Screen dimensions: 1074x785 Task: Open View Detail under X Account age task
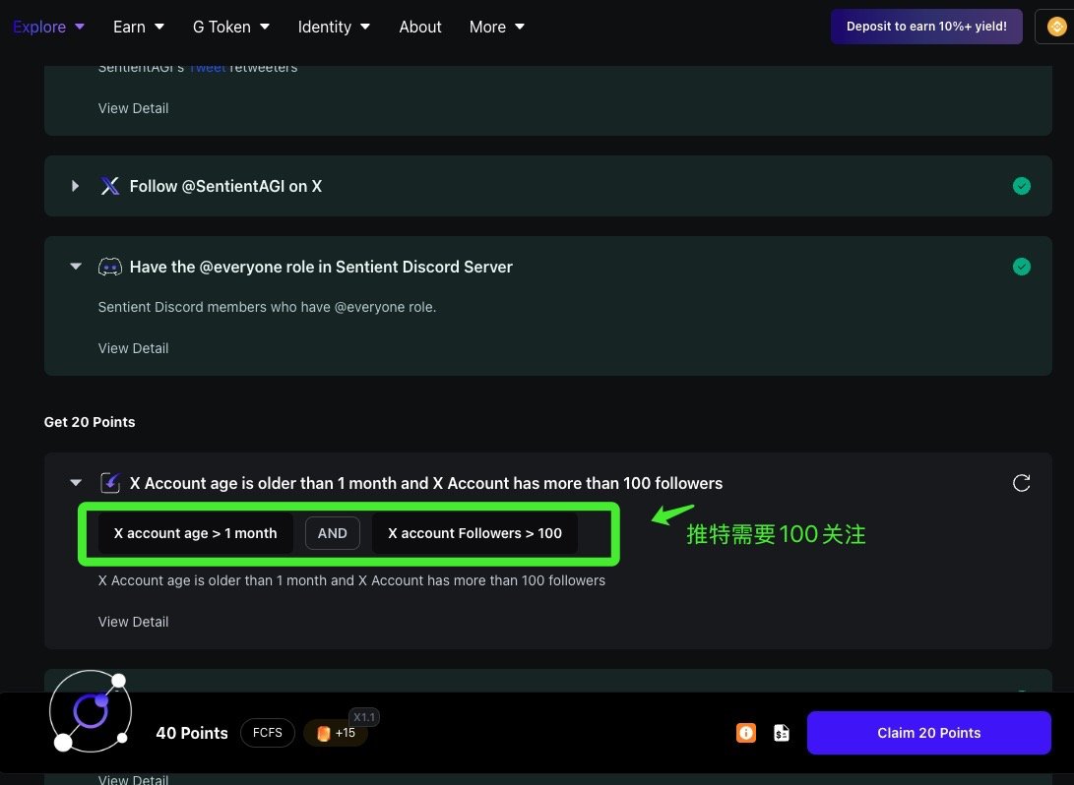pyautogui.click(x=133, y=622)
